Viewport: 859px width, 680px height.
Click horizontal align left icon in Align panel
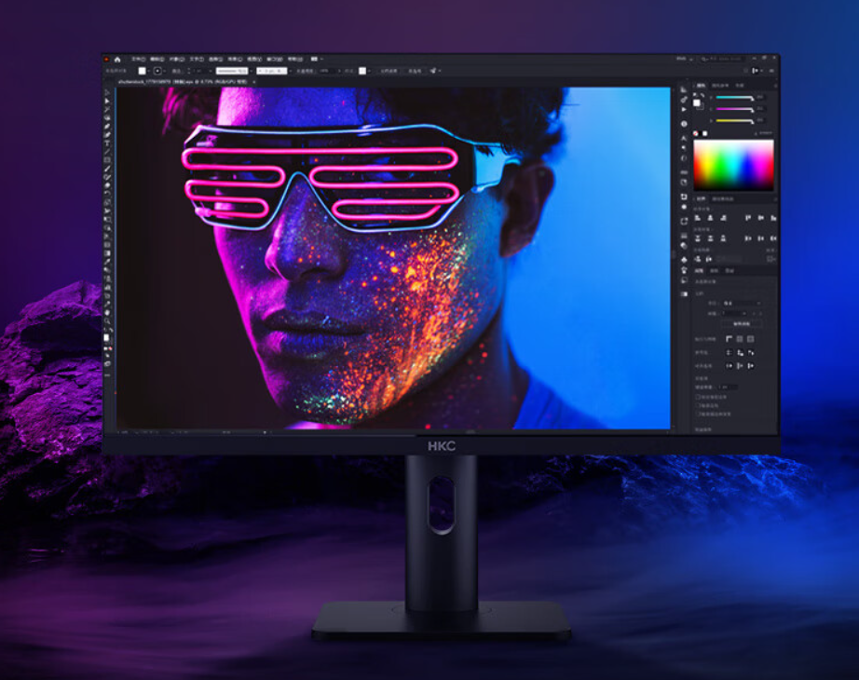click(x=698, y=218)
